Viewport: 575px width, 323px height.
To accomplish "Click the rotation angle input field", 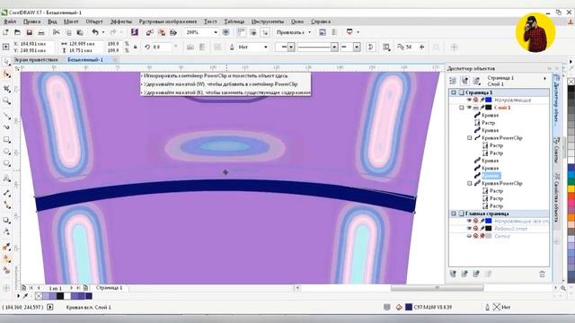I will click(162, 47).
